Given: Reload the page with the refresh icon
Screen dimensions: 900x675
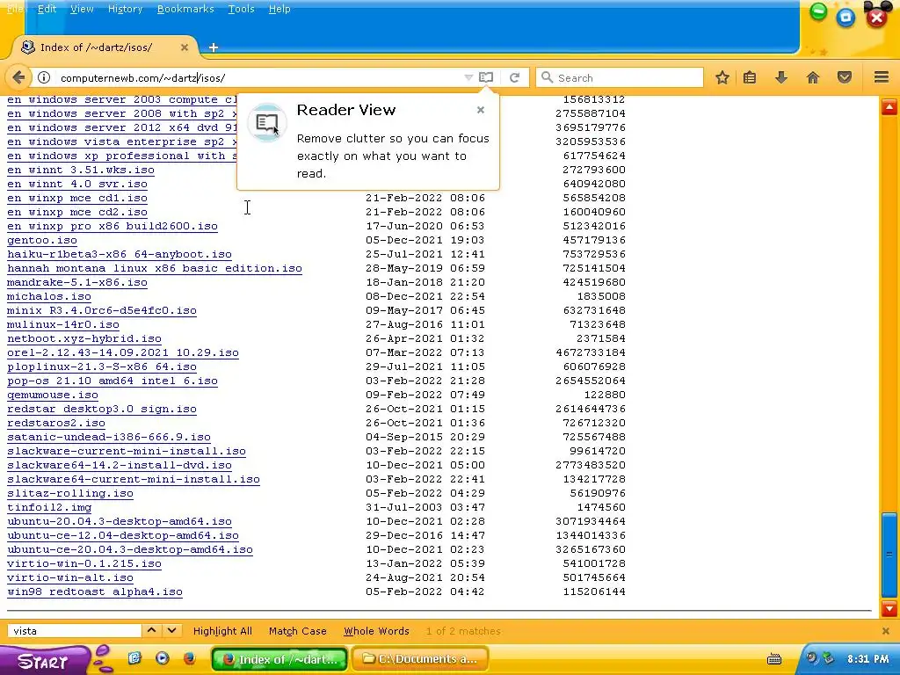Looking at the screenshot, I should click(x=515, y=77).
